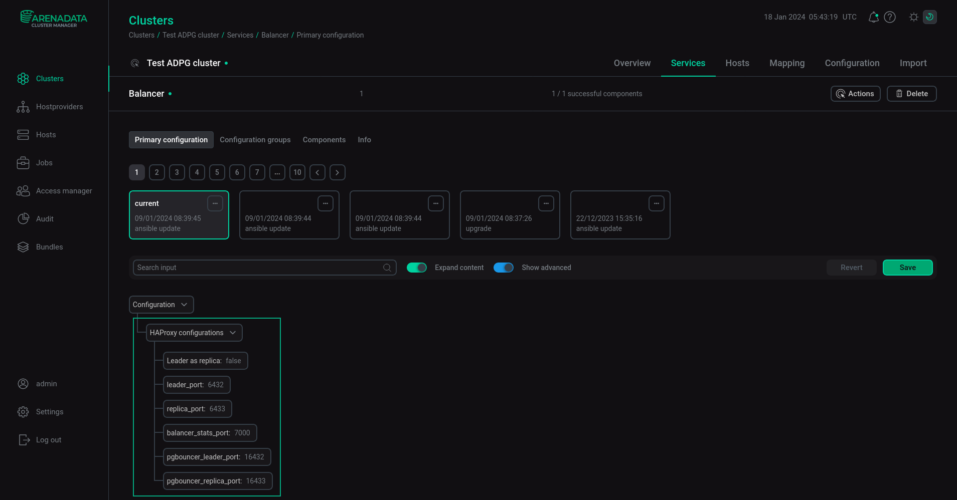The image size is (957, 500).
Task: Open the Services cluster tab
Action: [688, 63]
